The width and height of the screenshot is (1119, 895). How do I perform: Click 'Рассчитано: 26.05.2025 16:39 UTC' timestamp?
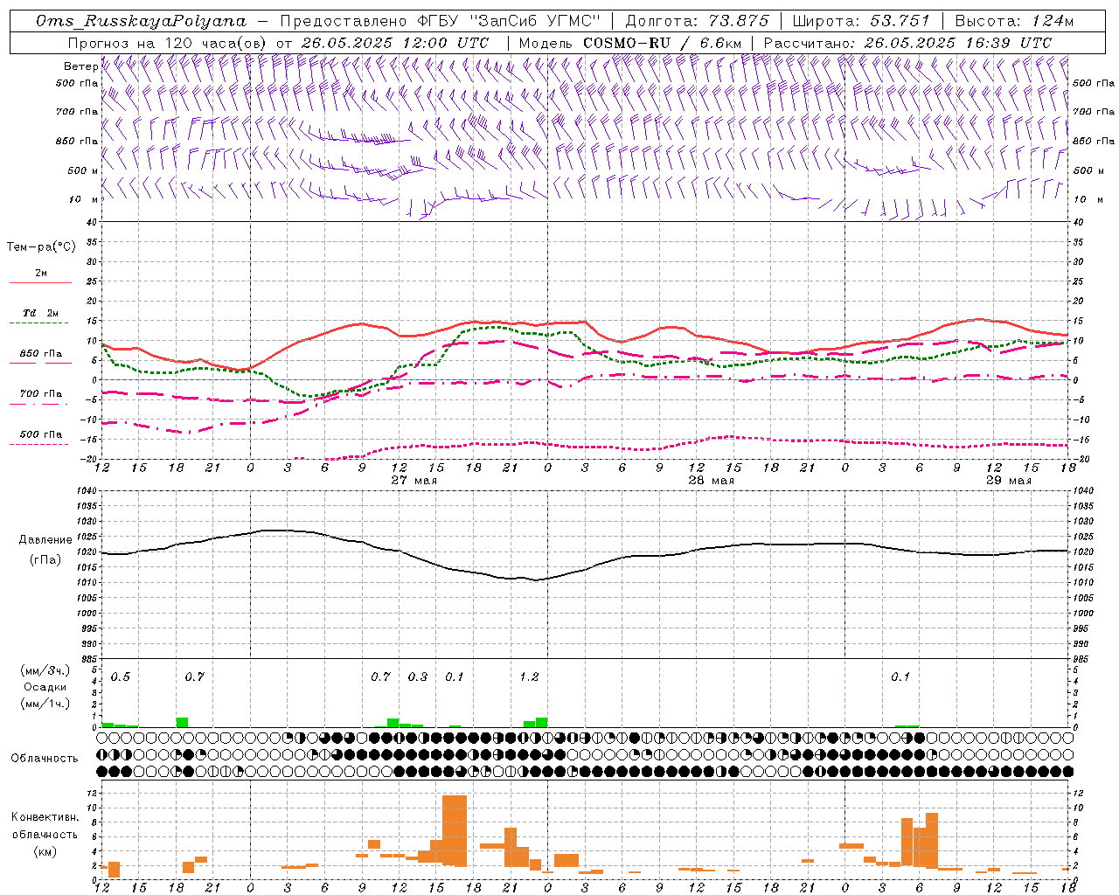(x=907, y=43)
